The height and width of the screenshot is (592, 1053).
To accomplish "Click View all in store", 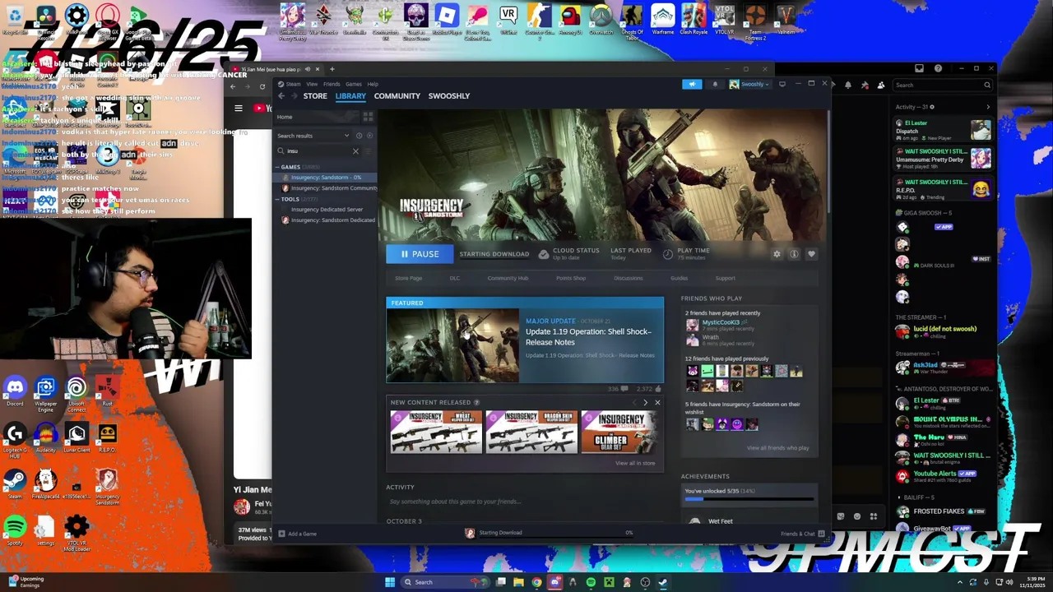I will (x=635, y=463).
